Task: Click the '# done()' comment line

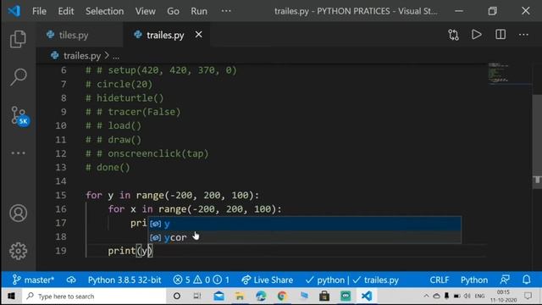Action: [108, 168]
